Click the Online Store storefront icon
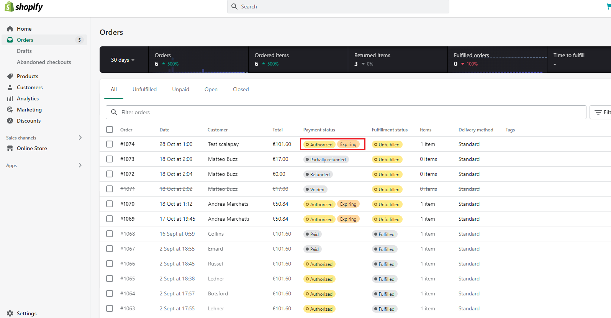611x318 pixels. click(10, 148)
